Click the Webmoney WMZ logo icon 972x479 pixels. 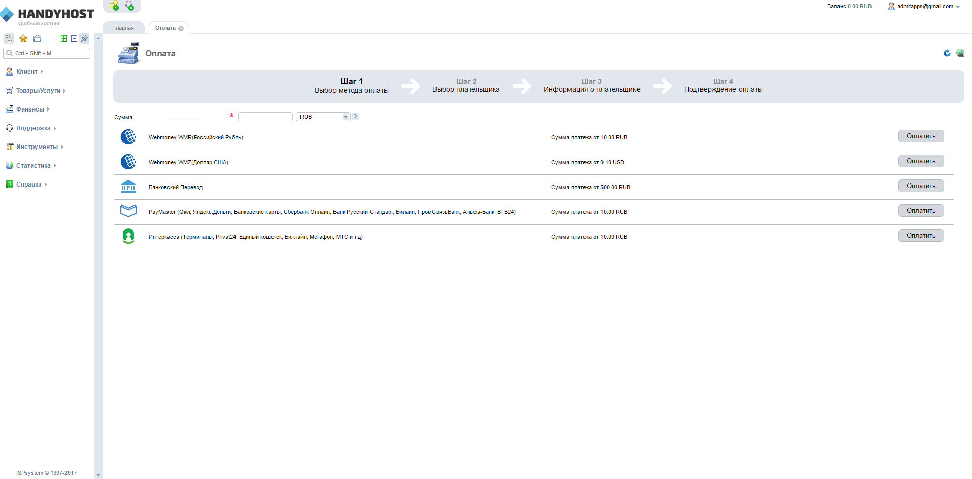128,162
